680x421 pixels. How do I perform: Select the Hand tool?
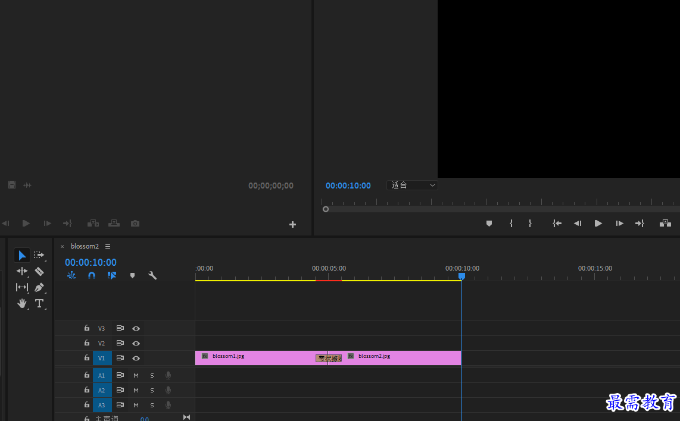(x=21, y=303)
